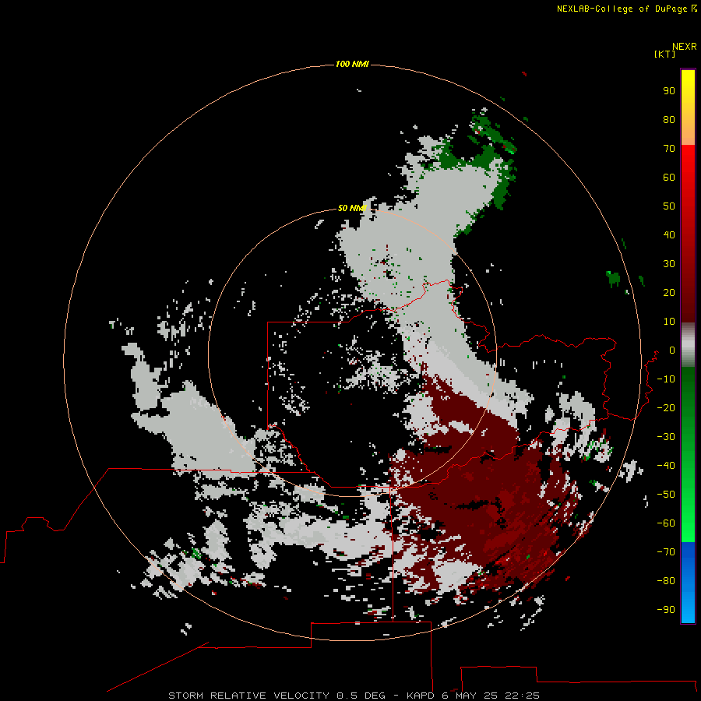701x701 pixels.
Task: Click the 80 value on velocity scale
Action: pyautogui.click(x=669, y=120)
